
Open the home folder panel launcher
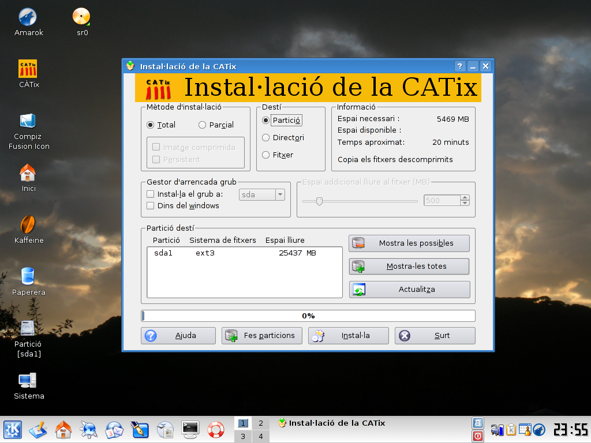pyautogui.click(x=63, y=429)
